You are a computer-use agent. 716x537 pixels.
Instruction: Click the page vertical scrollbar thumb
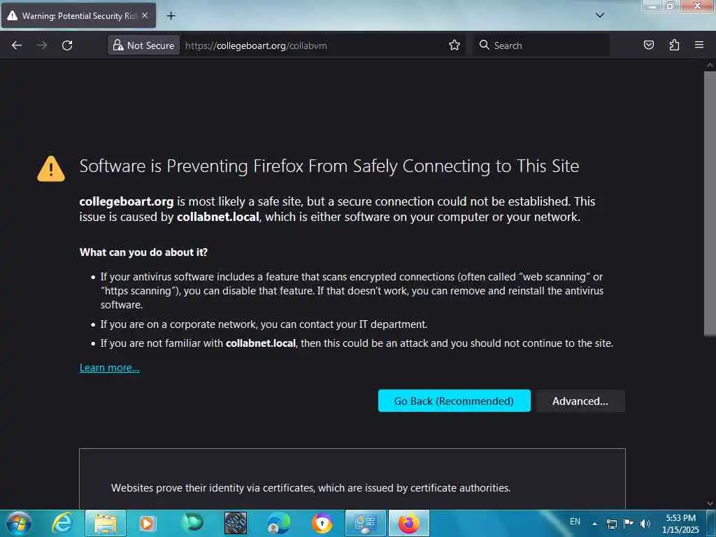click(x=710, y=203)
